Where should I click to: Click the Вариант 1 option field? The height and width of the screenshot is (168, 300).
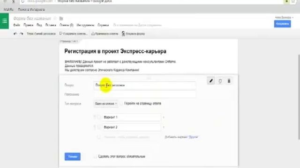click(x=132, y=117)
